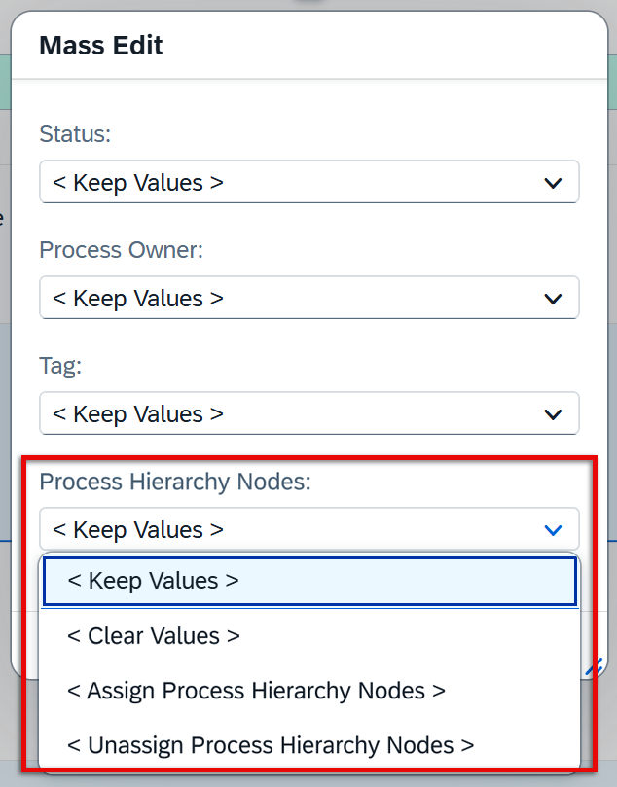
Task: Choose Clear Values from the list
Action: pyautogui.click(x=154, y=636)
